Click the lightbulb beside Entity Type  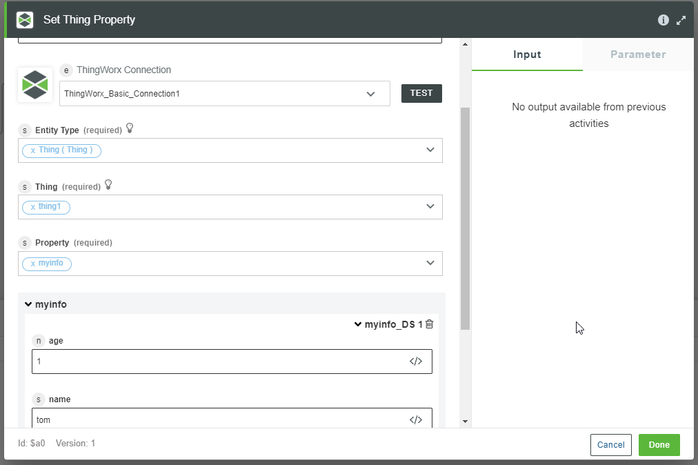pos(129,128)
